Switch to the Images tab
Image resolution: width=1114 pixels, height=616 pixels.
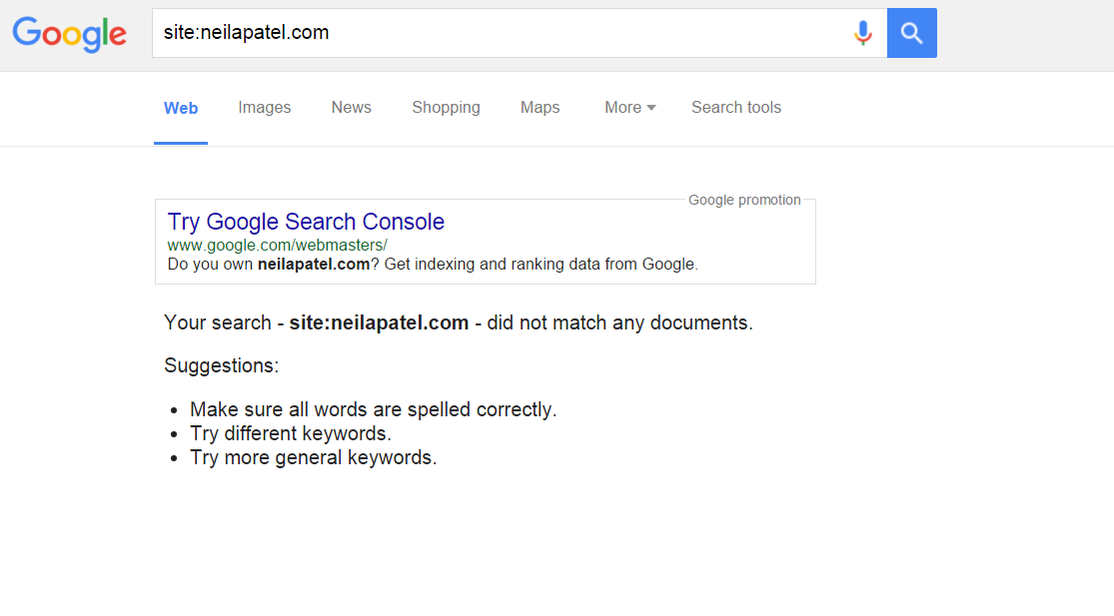(265, 108)
